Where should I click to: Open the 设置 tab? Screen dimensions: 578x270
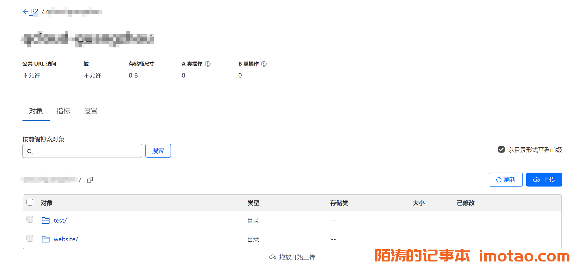tap(90, 111)
